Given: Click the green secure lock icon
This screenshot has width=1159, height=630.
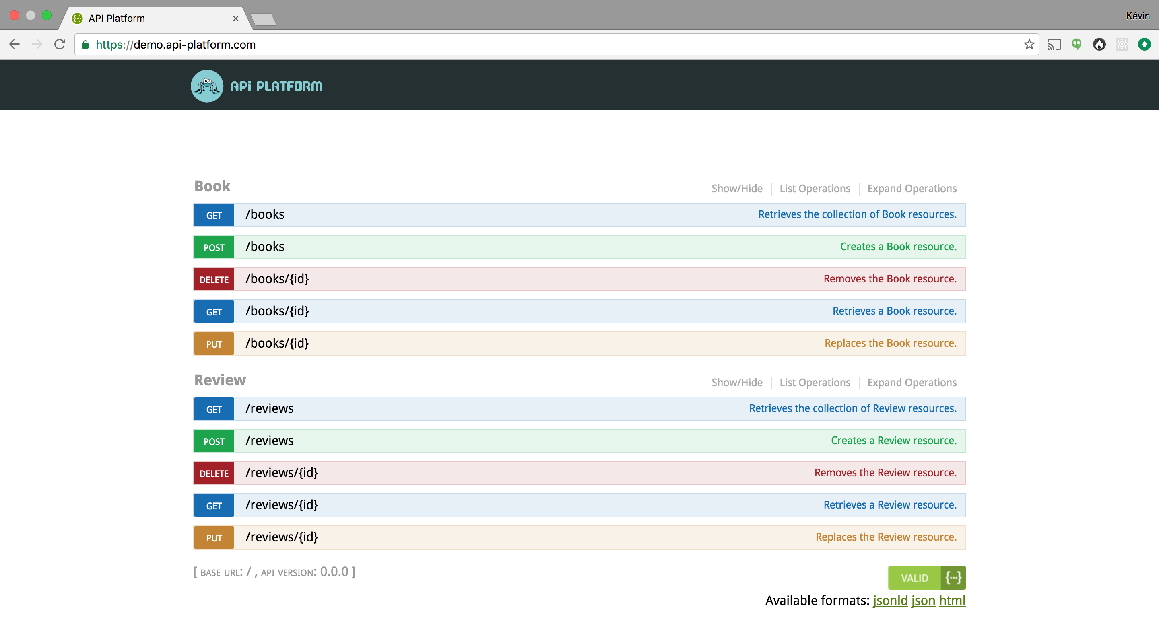Looking at the screenshot, I should point(85,44).
